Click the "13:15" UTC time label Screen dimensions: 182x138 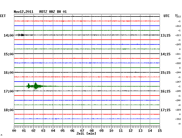(x=165, y=35)
